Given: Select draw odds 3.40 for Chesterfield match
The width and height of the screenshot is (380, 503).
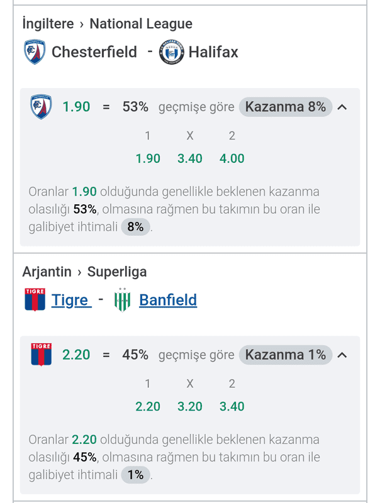Looking at the screenshot, I should pyautogui.click(x=189, y=158).
